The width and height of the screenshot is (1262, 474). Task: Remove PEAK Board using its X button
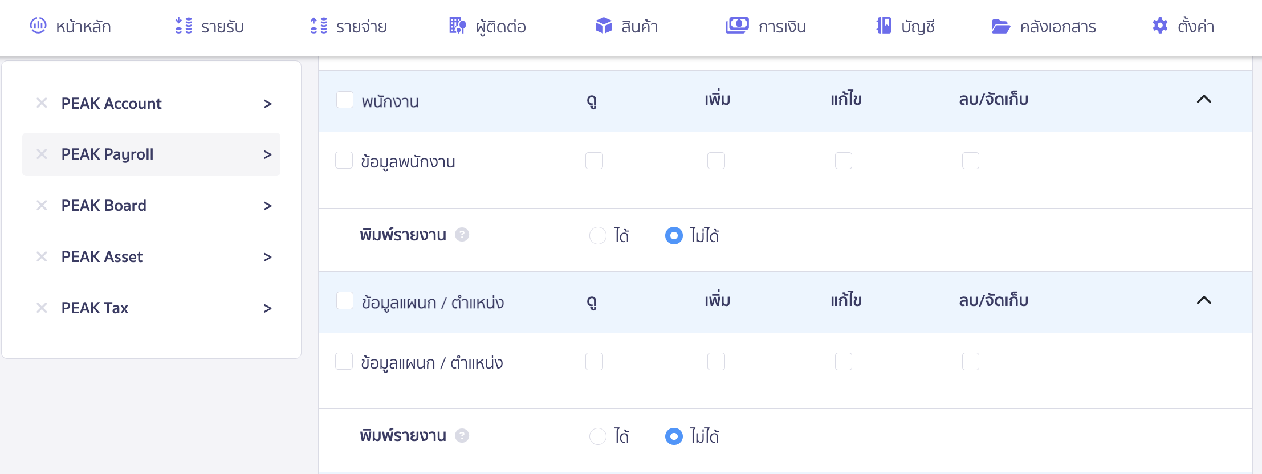click(x=41, y=205)
